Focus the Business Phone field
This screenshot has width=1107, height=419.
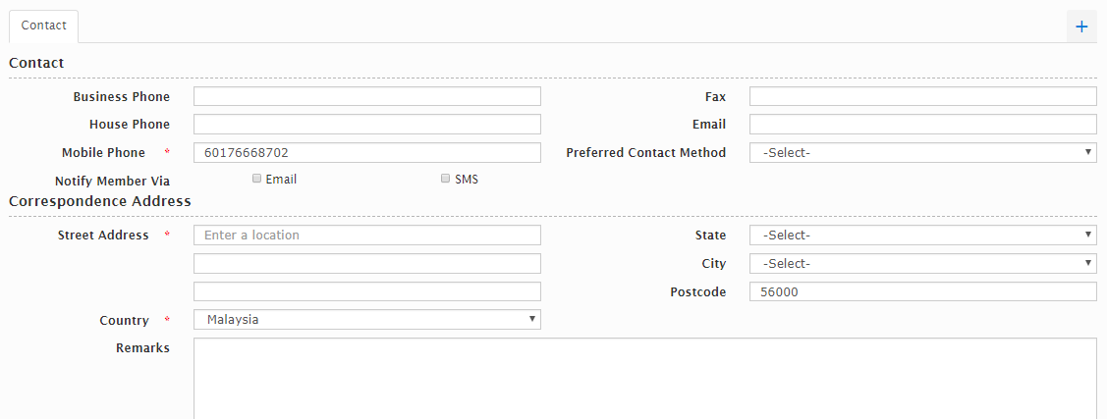point(366,96)
